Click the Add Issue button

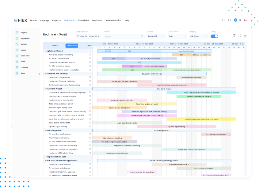72,46
